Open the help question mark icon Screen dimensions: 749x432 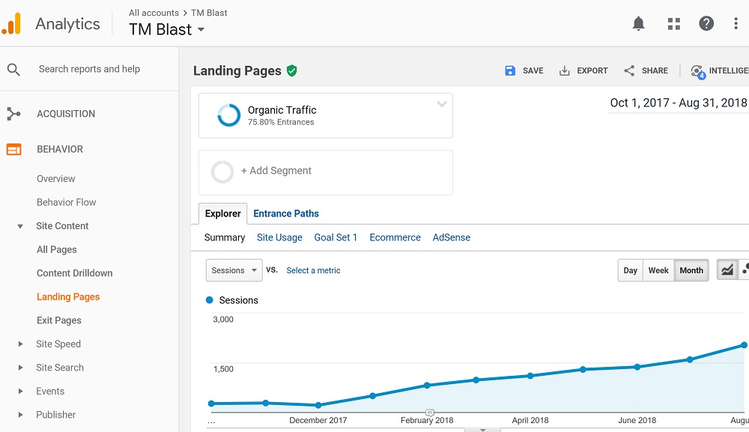[706, 23]
